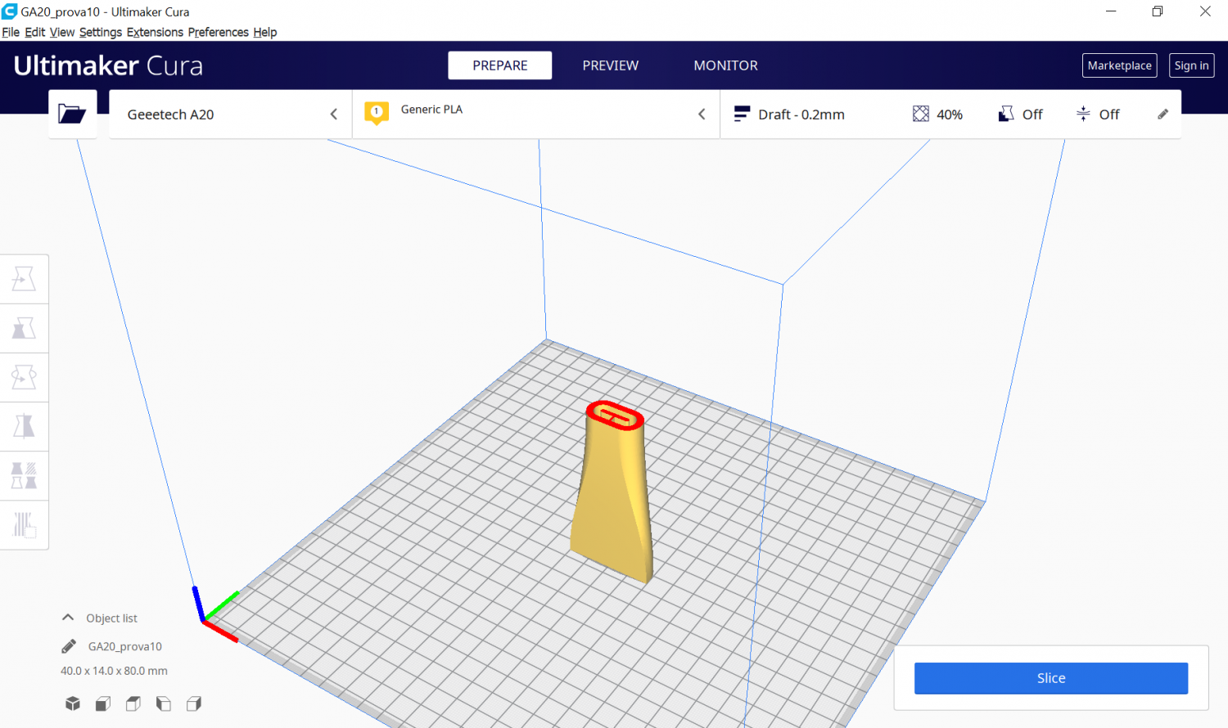Open the Marketplace
The width and height of the screenshot is (1228, 728).
1120,65
